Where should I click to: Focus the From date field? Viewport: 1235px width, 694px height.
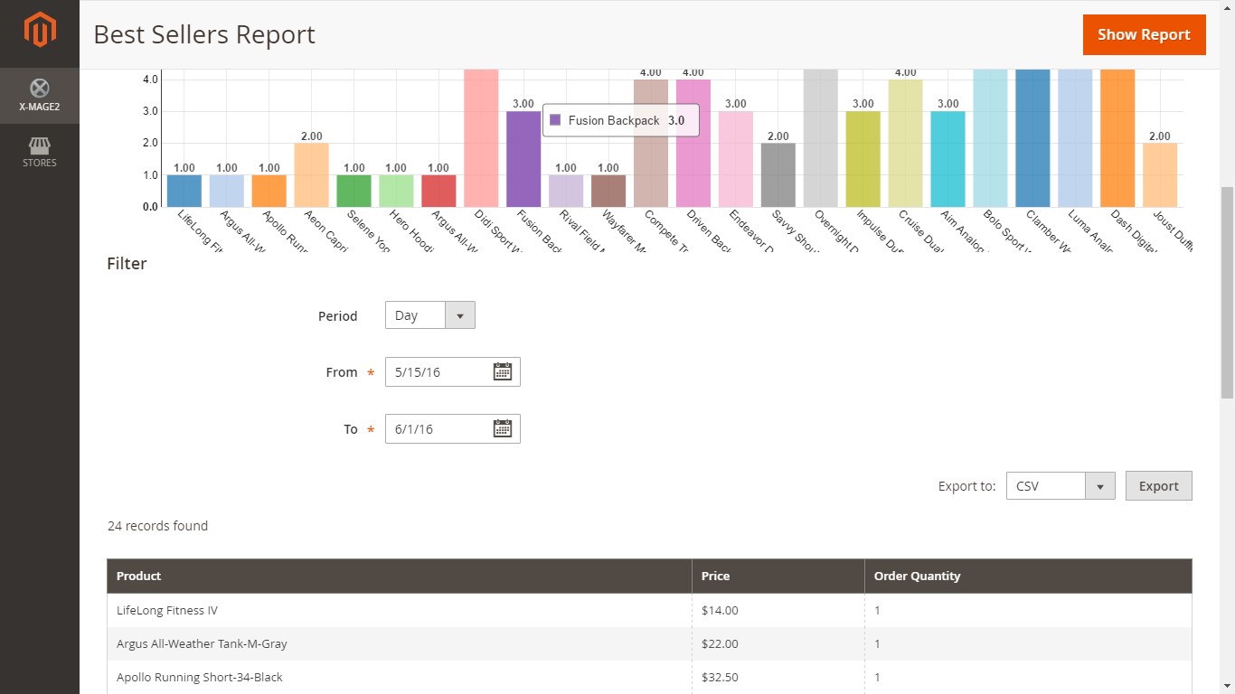tap(452, 371)
